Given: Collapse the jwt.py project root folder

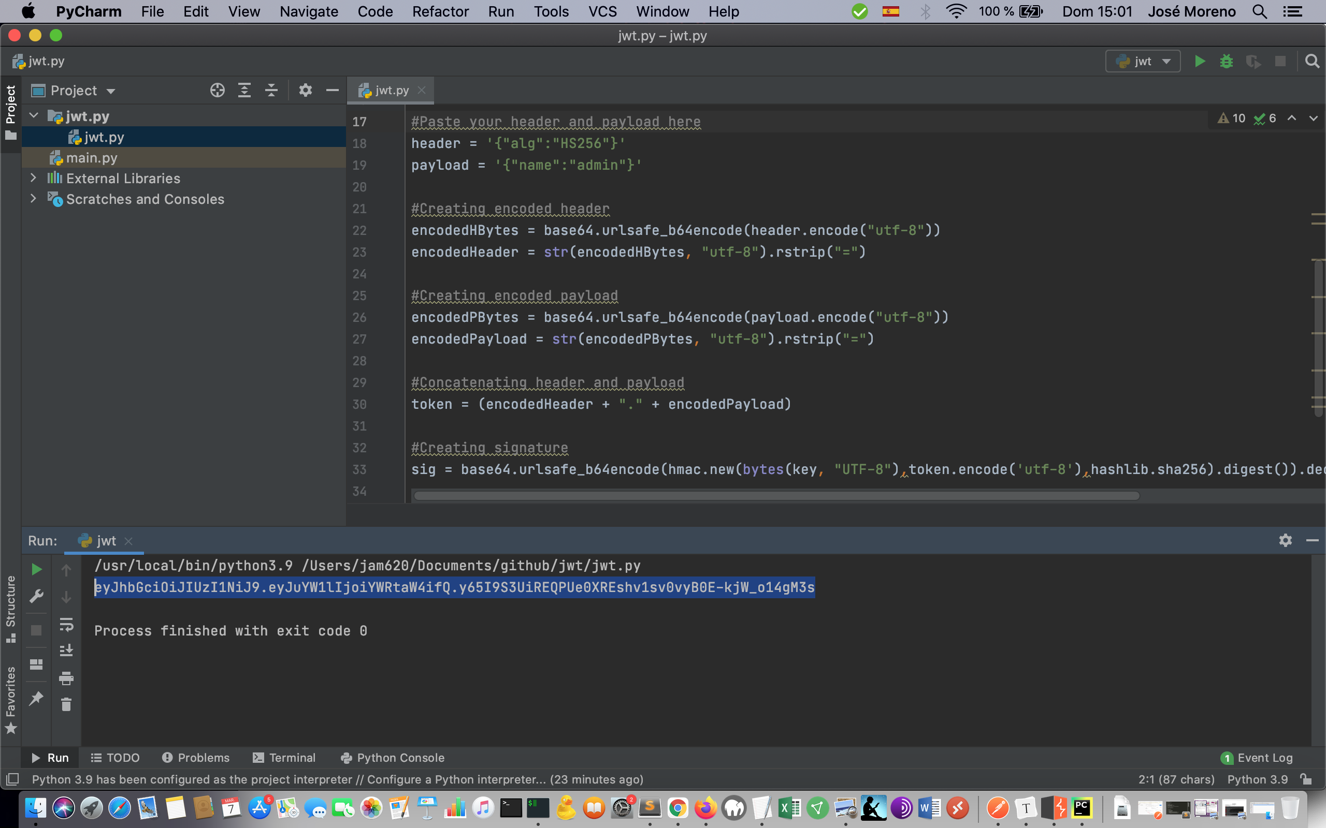Looking at the screenshot, I should tap(34, 115).
